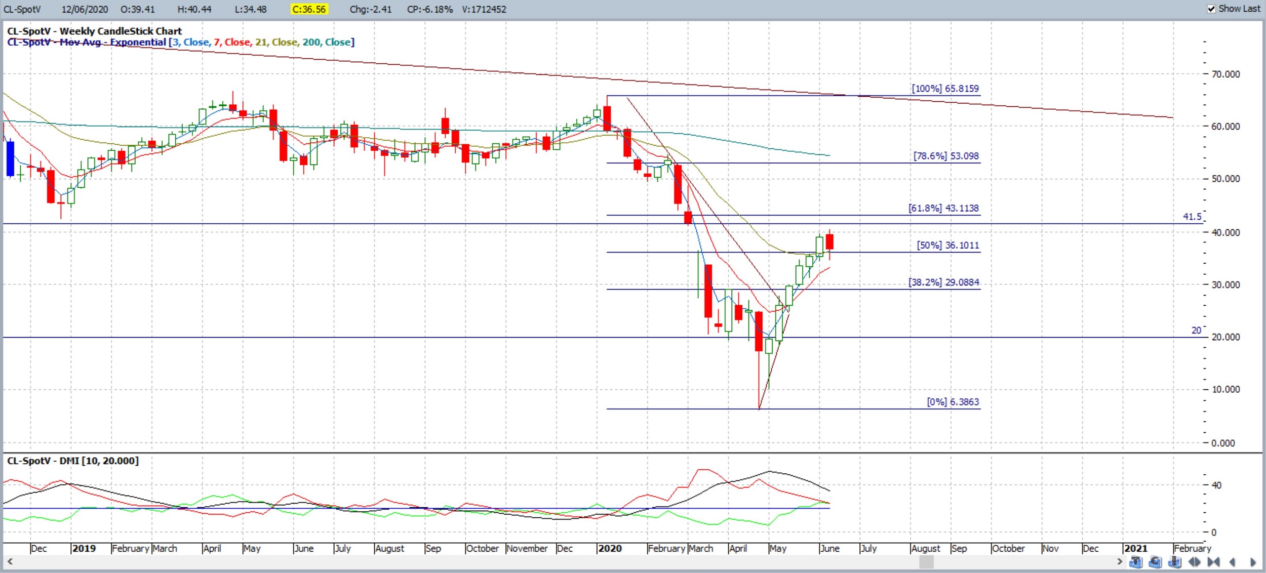Click the date 12/06/2020 in header
This screenshot has width=1266, height=573.
[x=85, y=9]
